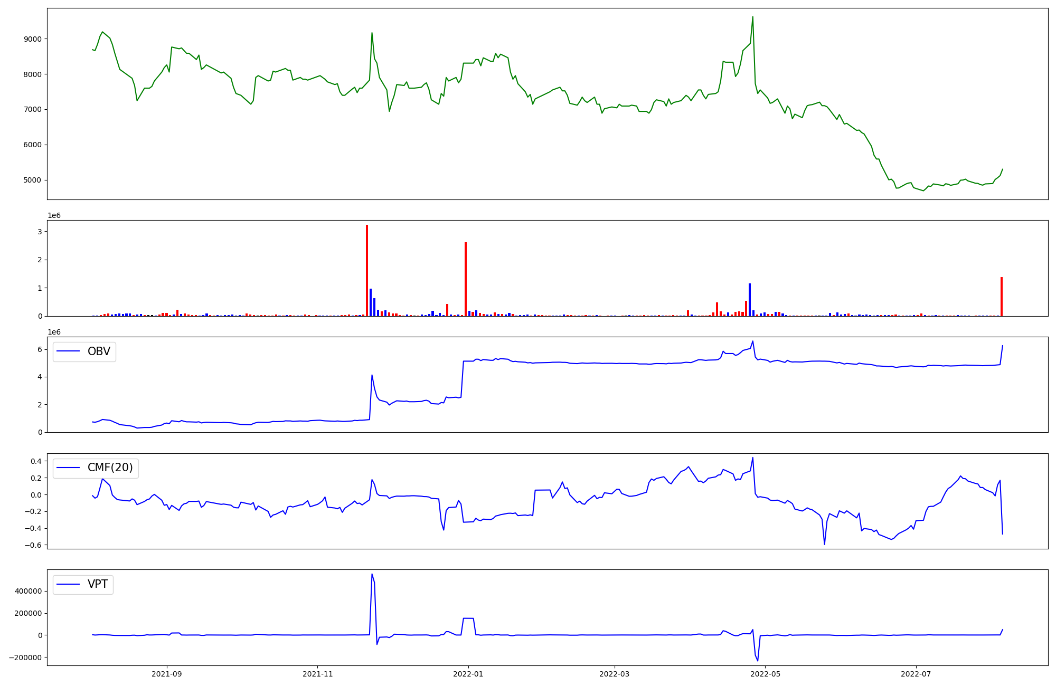Click the tall blue volume bar near 2022-05
Viewport: 1056px width, 686px height.
click(750, 300)
